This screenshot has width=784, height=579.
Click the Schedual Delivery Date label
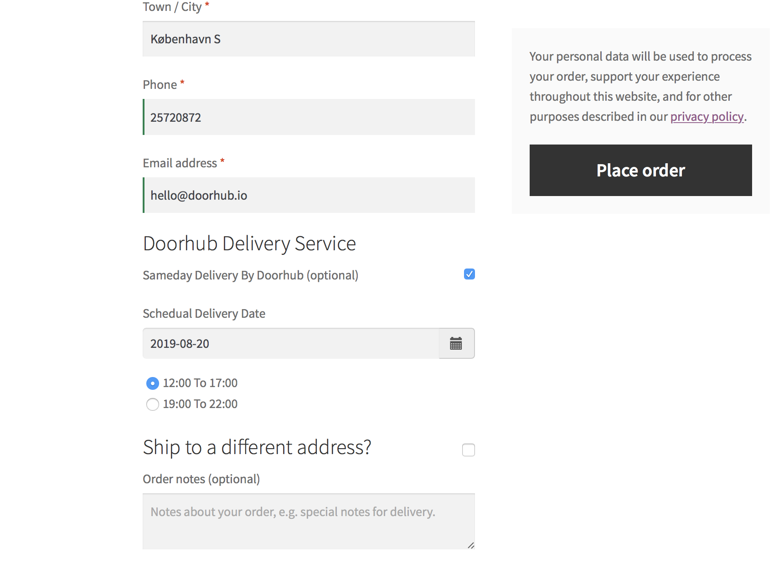click(x=204, y=314)
